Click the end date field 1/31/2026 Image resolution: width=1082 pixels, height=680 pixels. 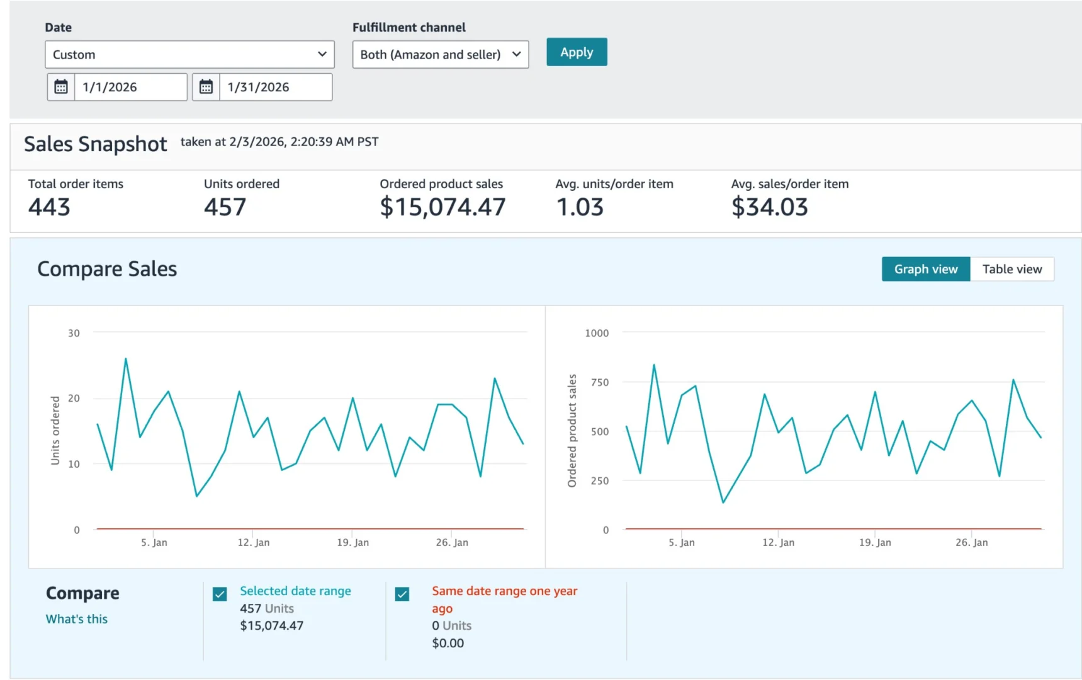point(275,87)
